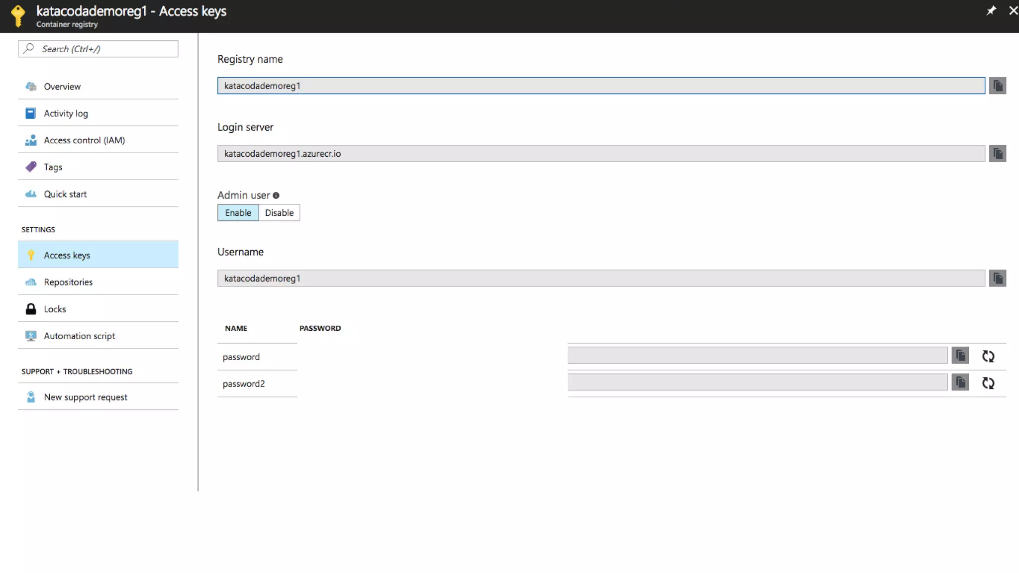Go to Access control (IAM)
The height and width of the screenshot is (573, 1019).
(x=84, y=140)
